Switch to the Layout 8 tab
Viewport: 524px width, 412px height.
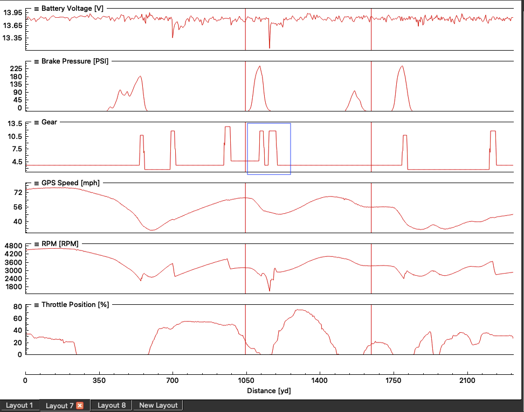click(x=112, y=406)
